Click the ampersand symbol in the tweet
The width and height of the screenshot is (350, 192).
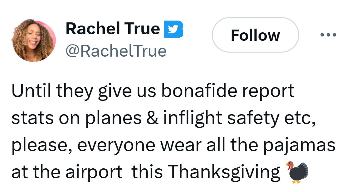coord(152,119)
